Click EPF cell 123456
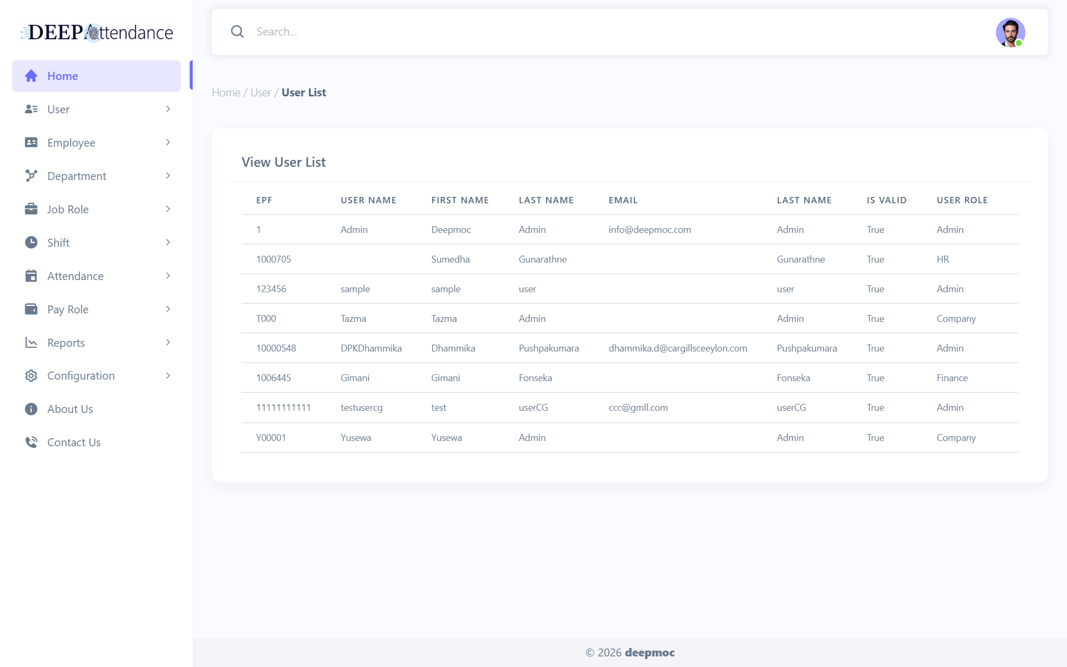This screenshot has width=1067, height=667. click(271, 289)
